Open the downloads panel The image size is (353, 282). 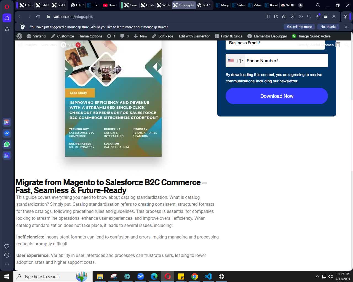317,17
